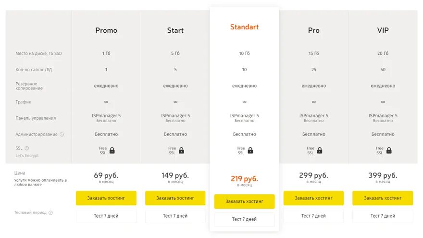Image resolution: width=423 pixels, height=238 pixels.
Task: Order hosting for the Standart plan
Action: click(244, 201)
